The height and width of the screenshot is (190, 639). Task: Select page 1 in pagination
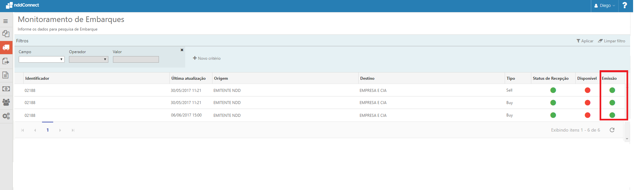(48, 130)
